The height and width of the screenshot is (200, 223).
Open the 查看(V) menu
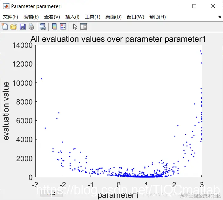click(x=52, y=17)
